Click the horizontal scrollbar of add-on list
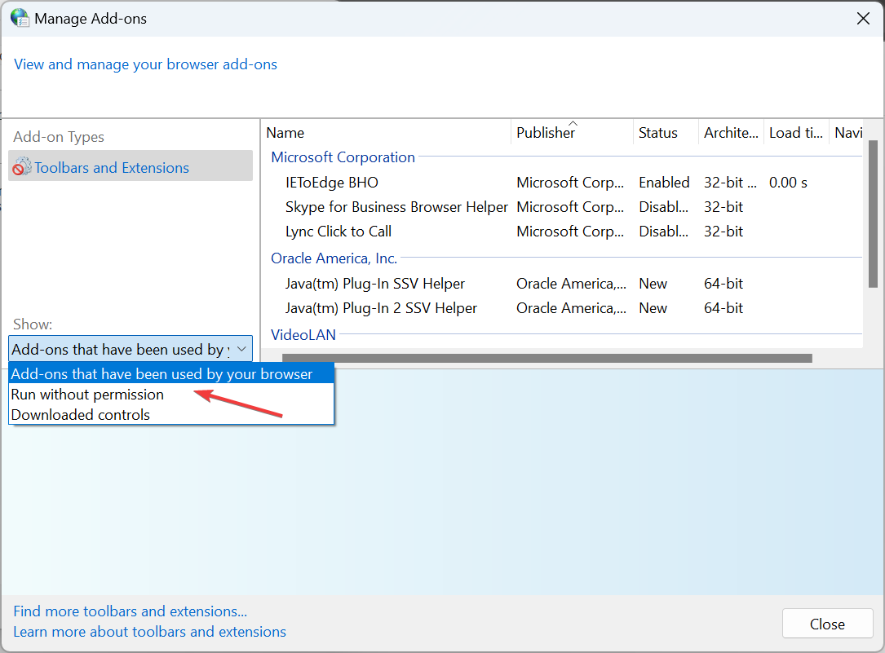This screenshot has height=653, width=885. pos(546,358)
